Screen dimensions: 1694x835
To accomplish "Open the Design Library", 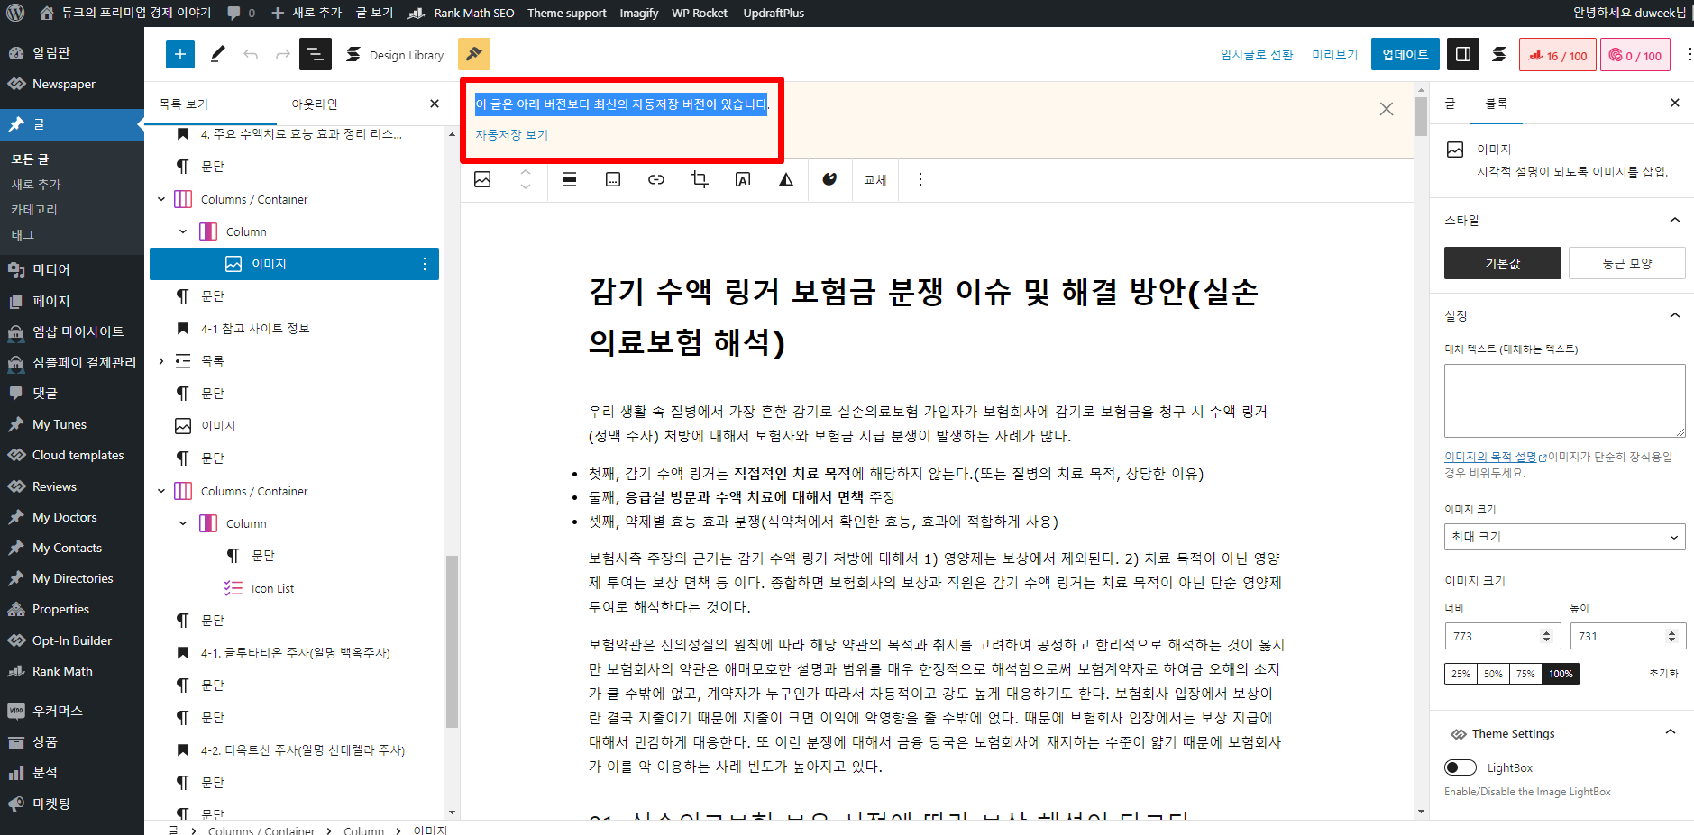I will pos(395,55).
